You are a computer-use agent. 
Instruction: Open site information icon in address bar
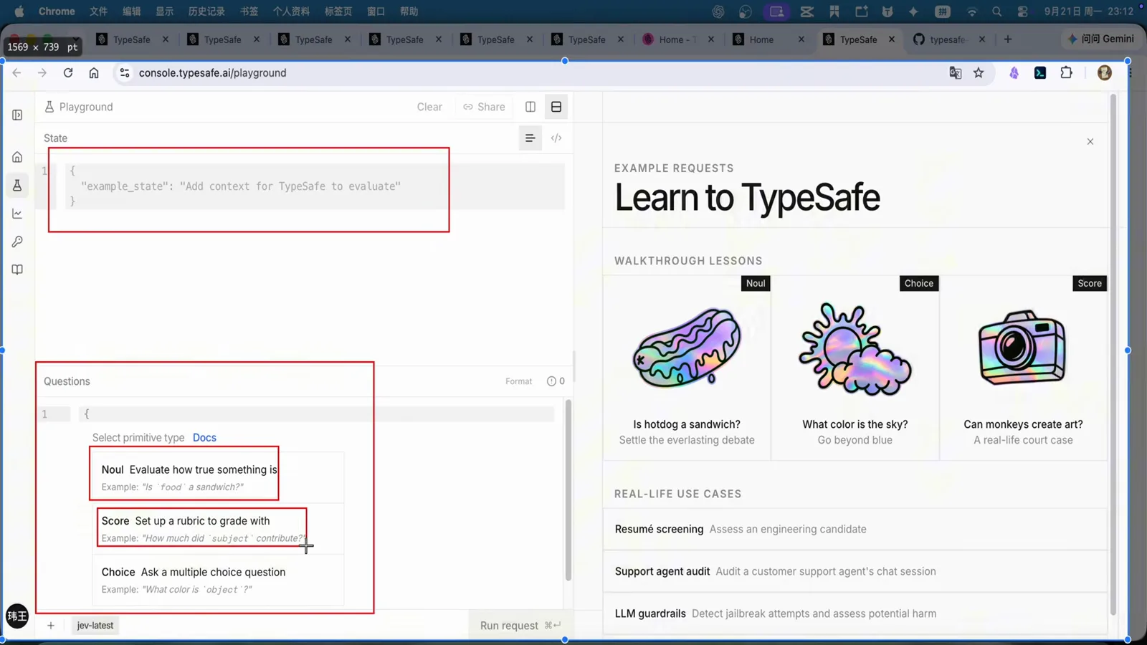coord(125,73)
